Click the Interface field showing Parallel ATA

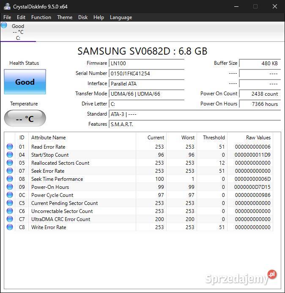coord(146,83)
